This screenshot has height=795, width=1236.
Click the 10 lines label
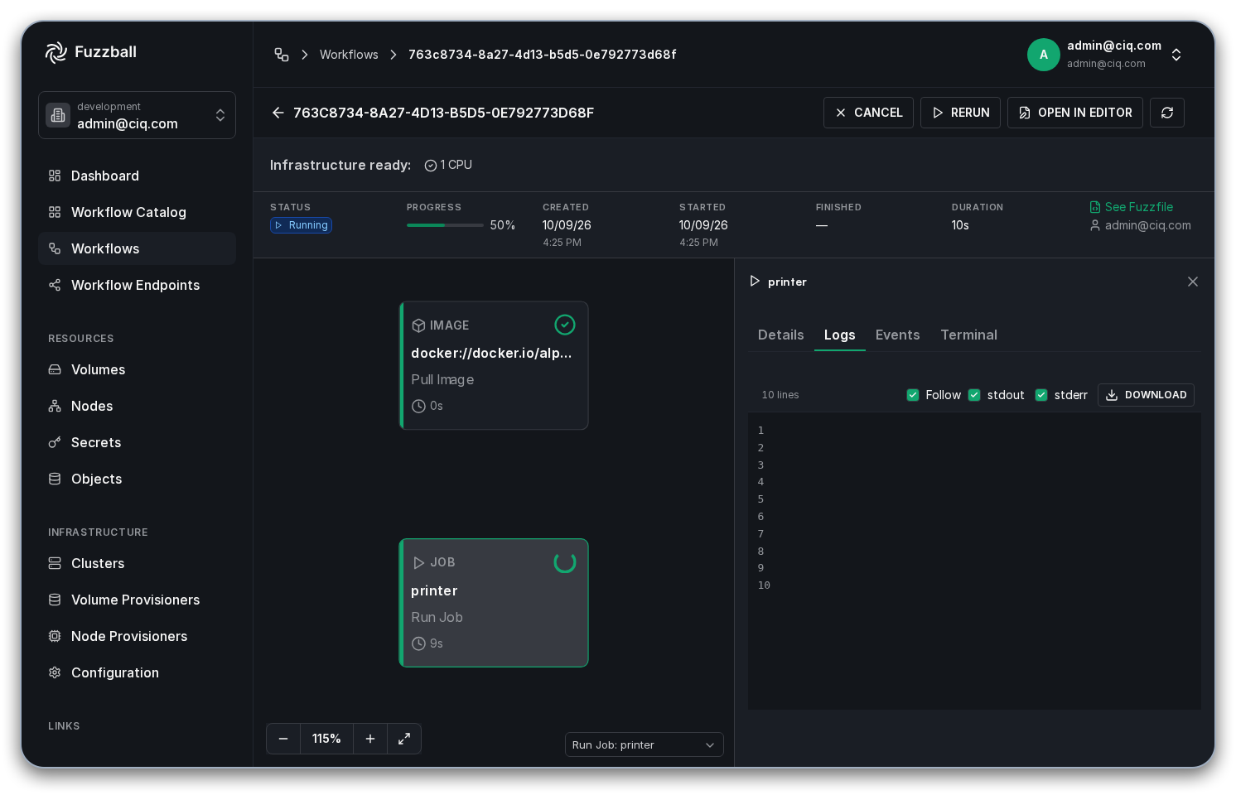[780, 395]
